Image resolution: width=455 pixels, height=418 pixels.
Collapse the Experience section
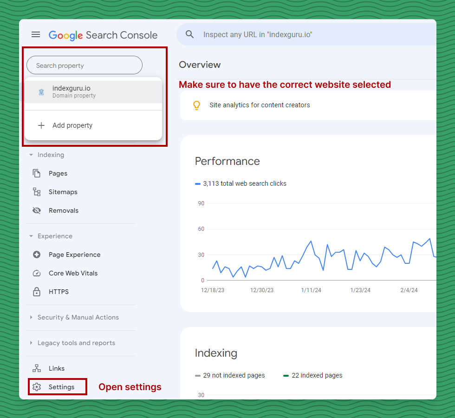[x=31, y=236]
